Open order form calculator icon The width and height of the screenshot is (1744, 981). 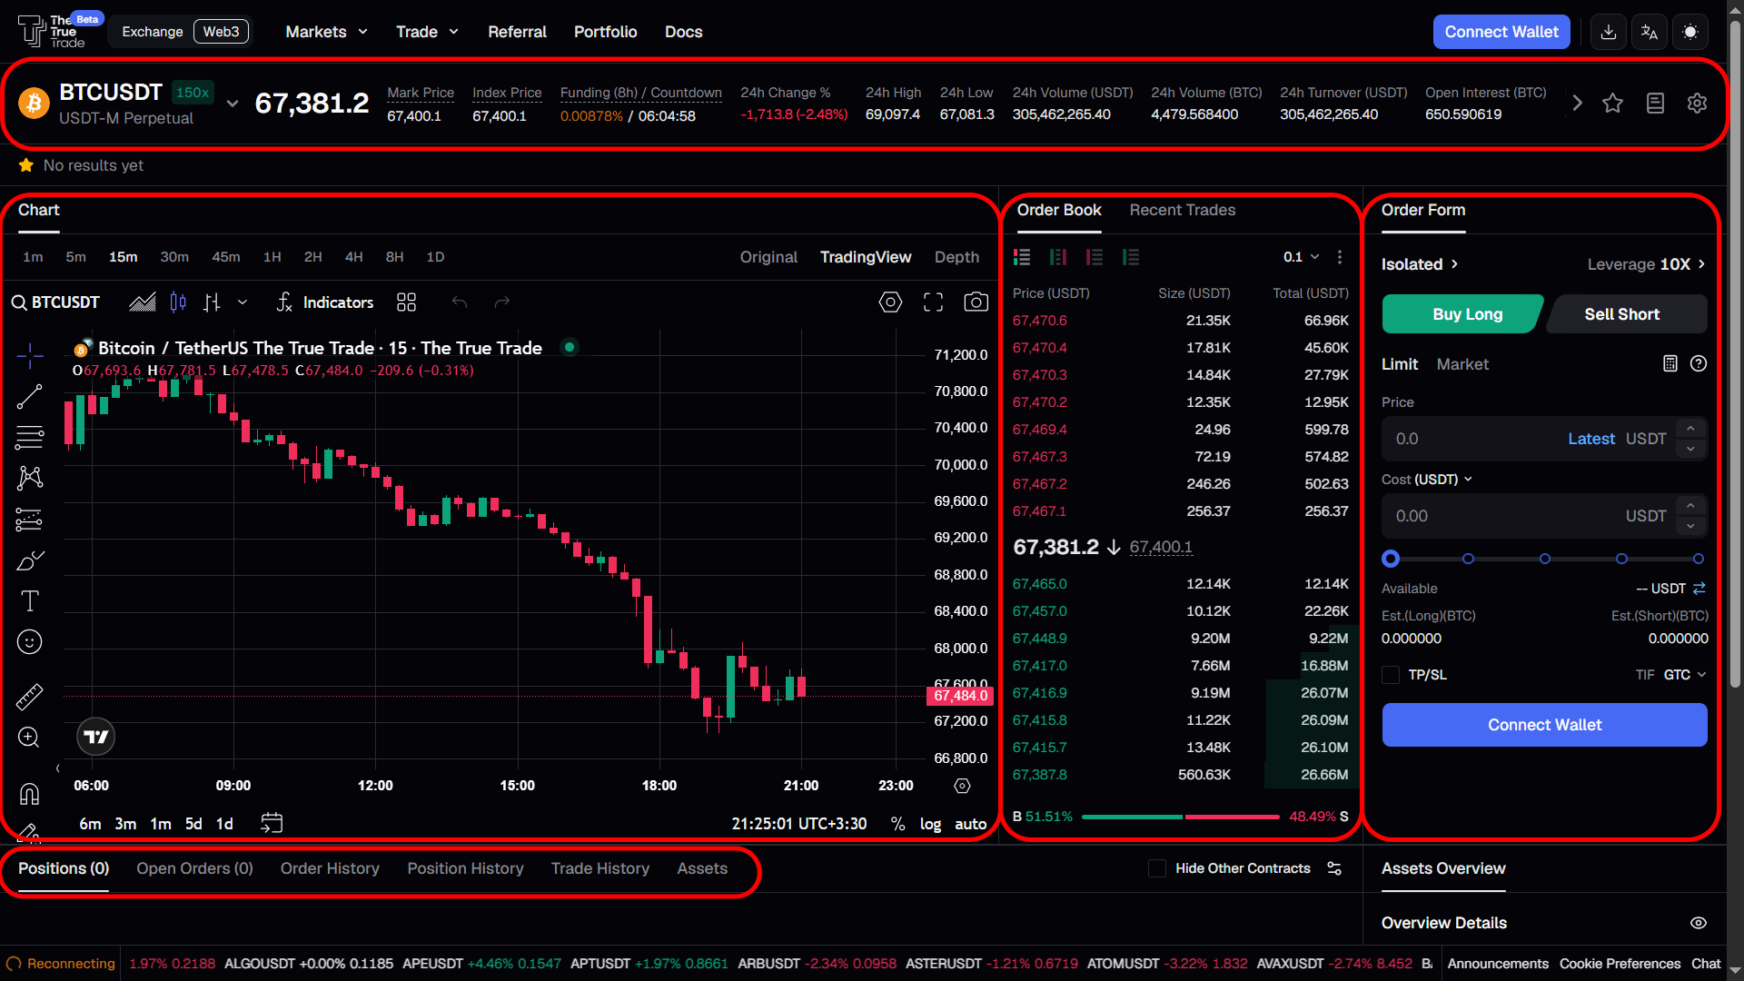pyautogui.click(x=1670, y=363)
